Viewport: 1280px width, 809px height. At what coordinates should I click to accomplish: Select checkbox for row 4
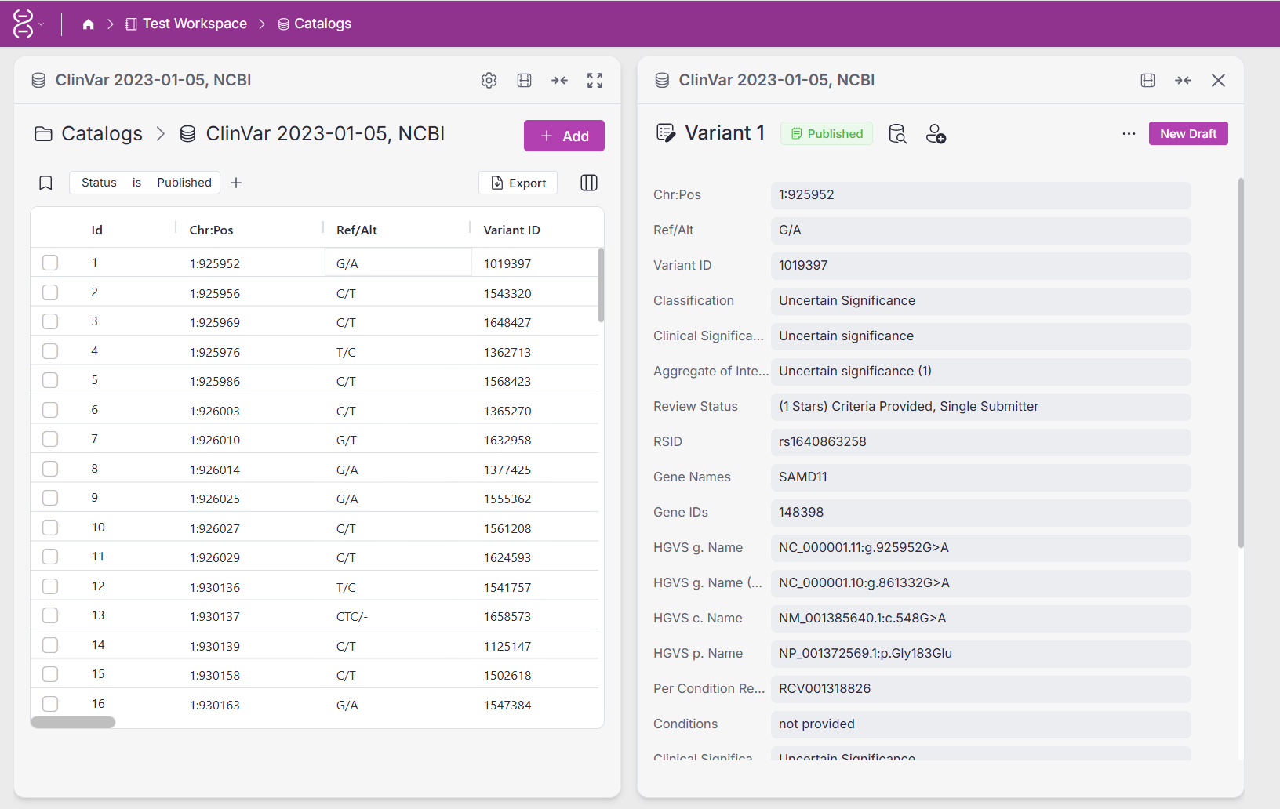(50, 351)
